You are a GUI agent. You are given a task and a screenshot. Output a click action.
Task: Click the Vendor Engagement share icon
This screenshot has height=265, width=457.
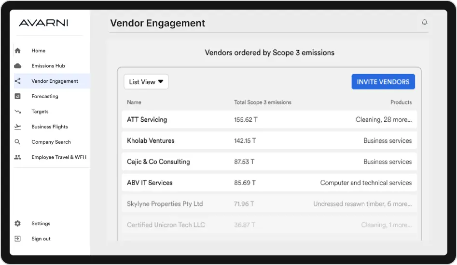[18, 81]
